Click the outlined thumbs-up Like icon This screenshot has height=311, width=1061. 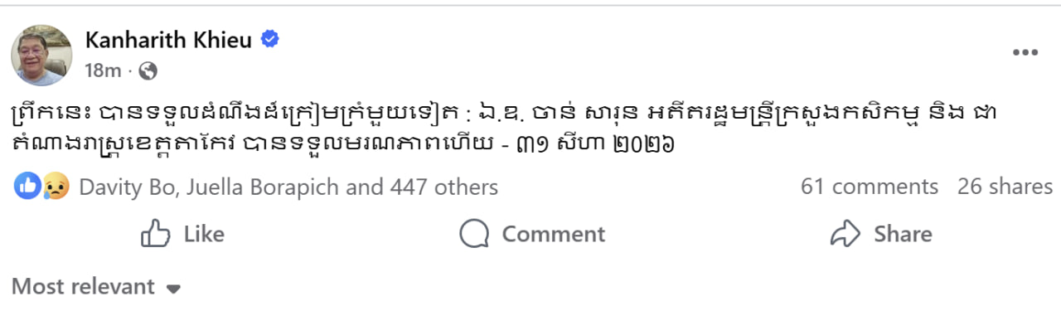click(156, 234)
